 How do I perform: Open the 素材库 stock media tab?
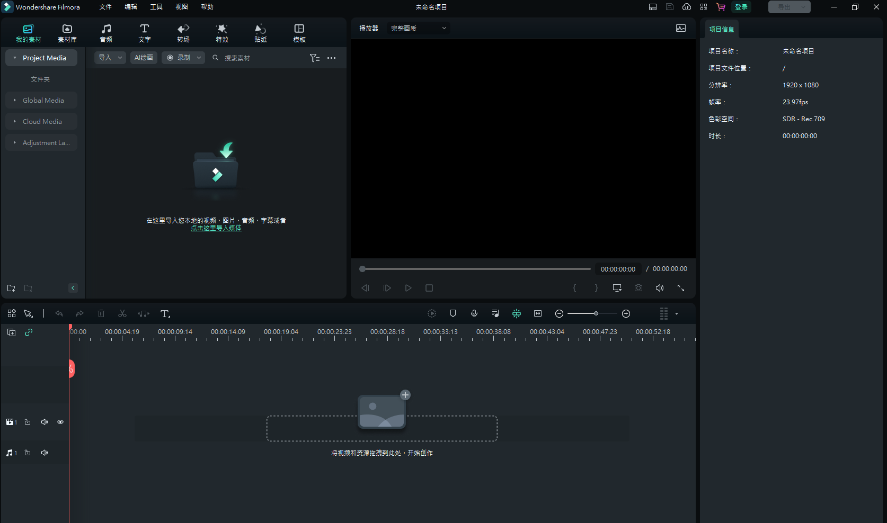(67, 33)
